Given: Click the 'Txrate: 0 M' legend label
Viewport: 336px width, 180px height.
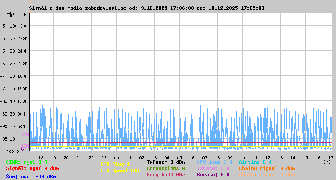Looking at the screenshot, I should point(213,168).
